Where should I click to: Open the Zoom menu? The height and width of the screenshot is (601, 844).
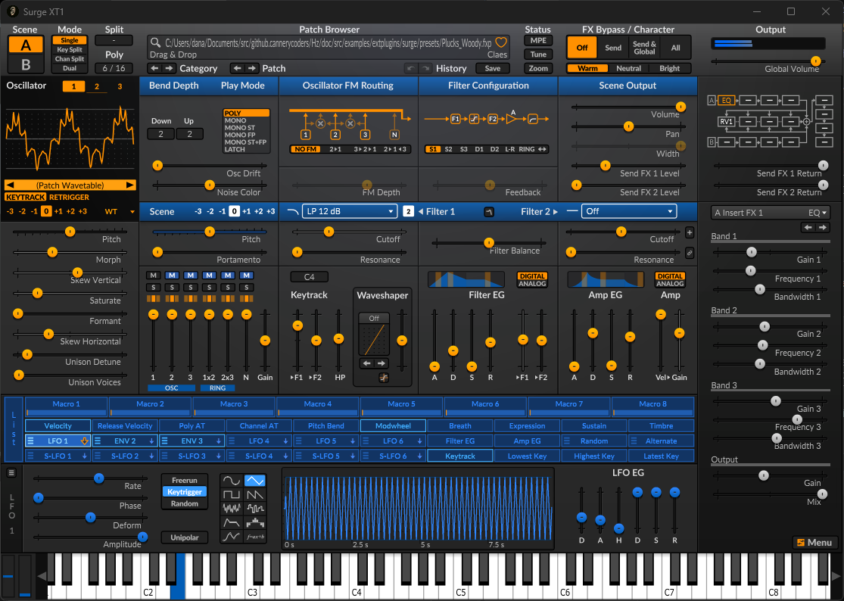(537, 68)
